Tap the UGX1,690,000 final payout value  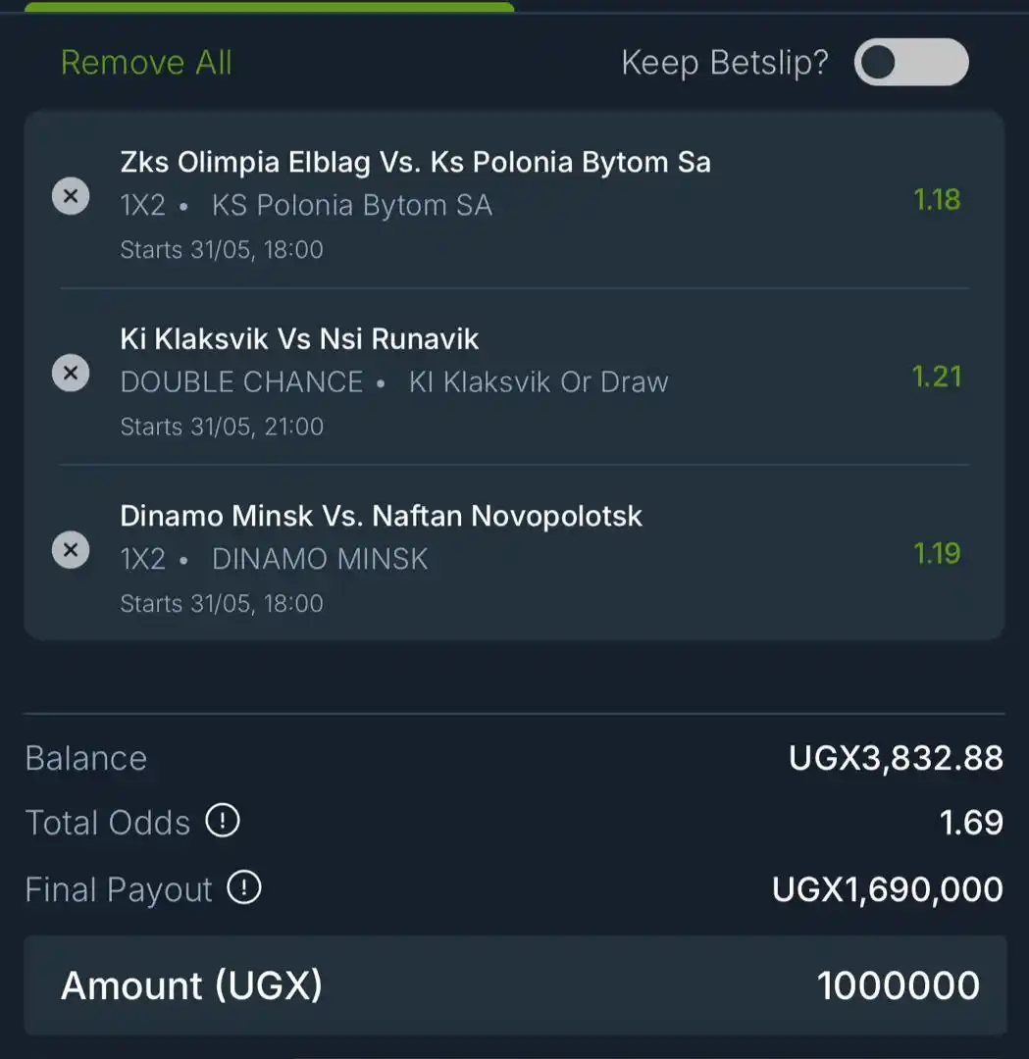[x=887, y=889]
